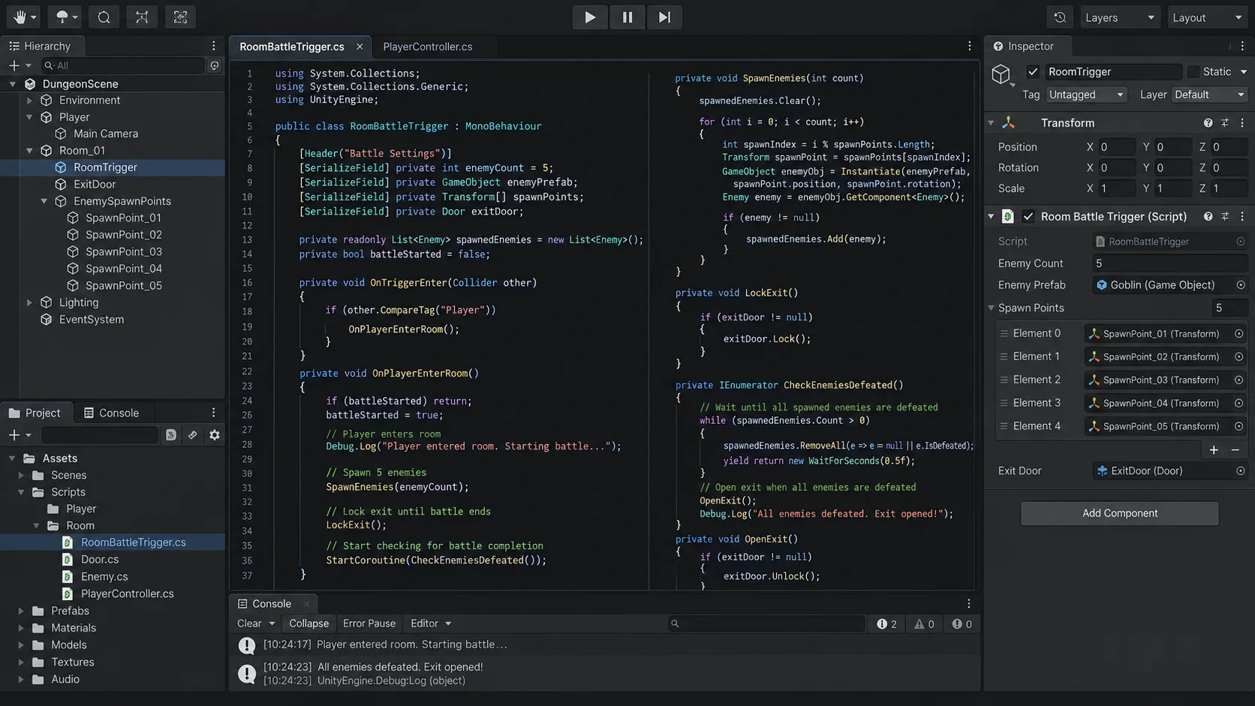Select Door.cs in the Project panel
Image resolution: width=1255 pixels, height=706 pixels.
100,560
